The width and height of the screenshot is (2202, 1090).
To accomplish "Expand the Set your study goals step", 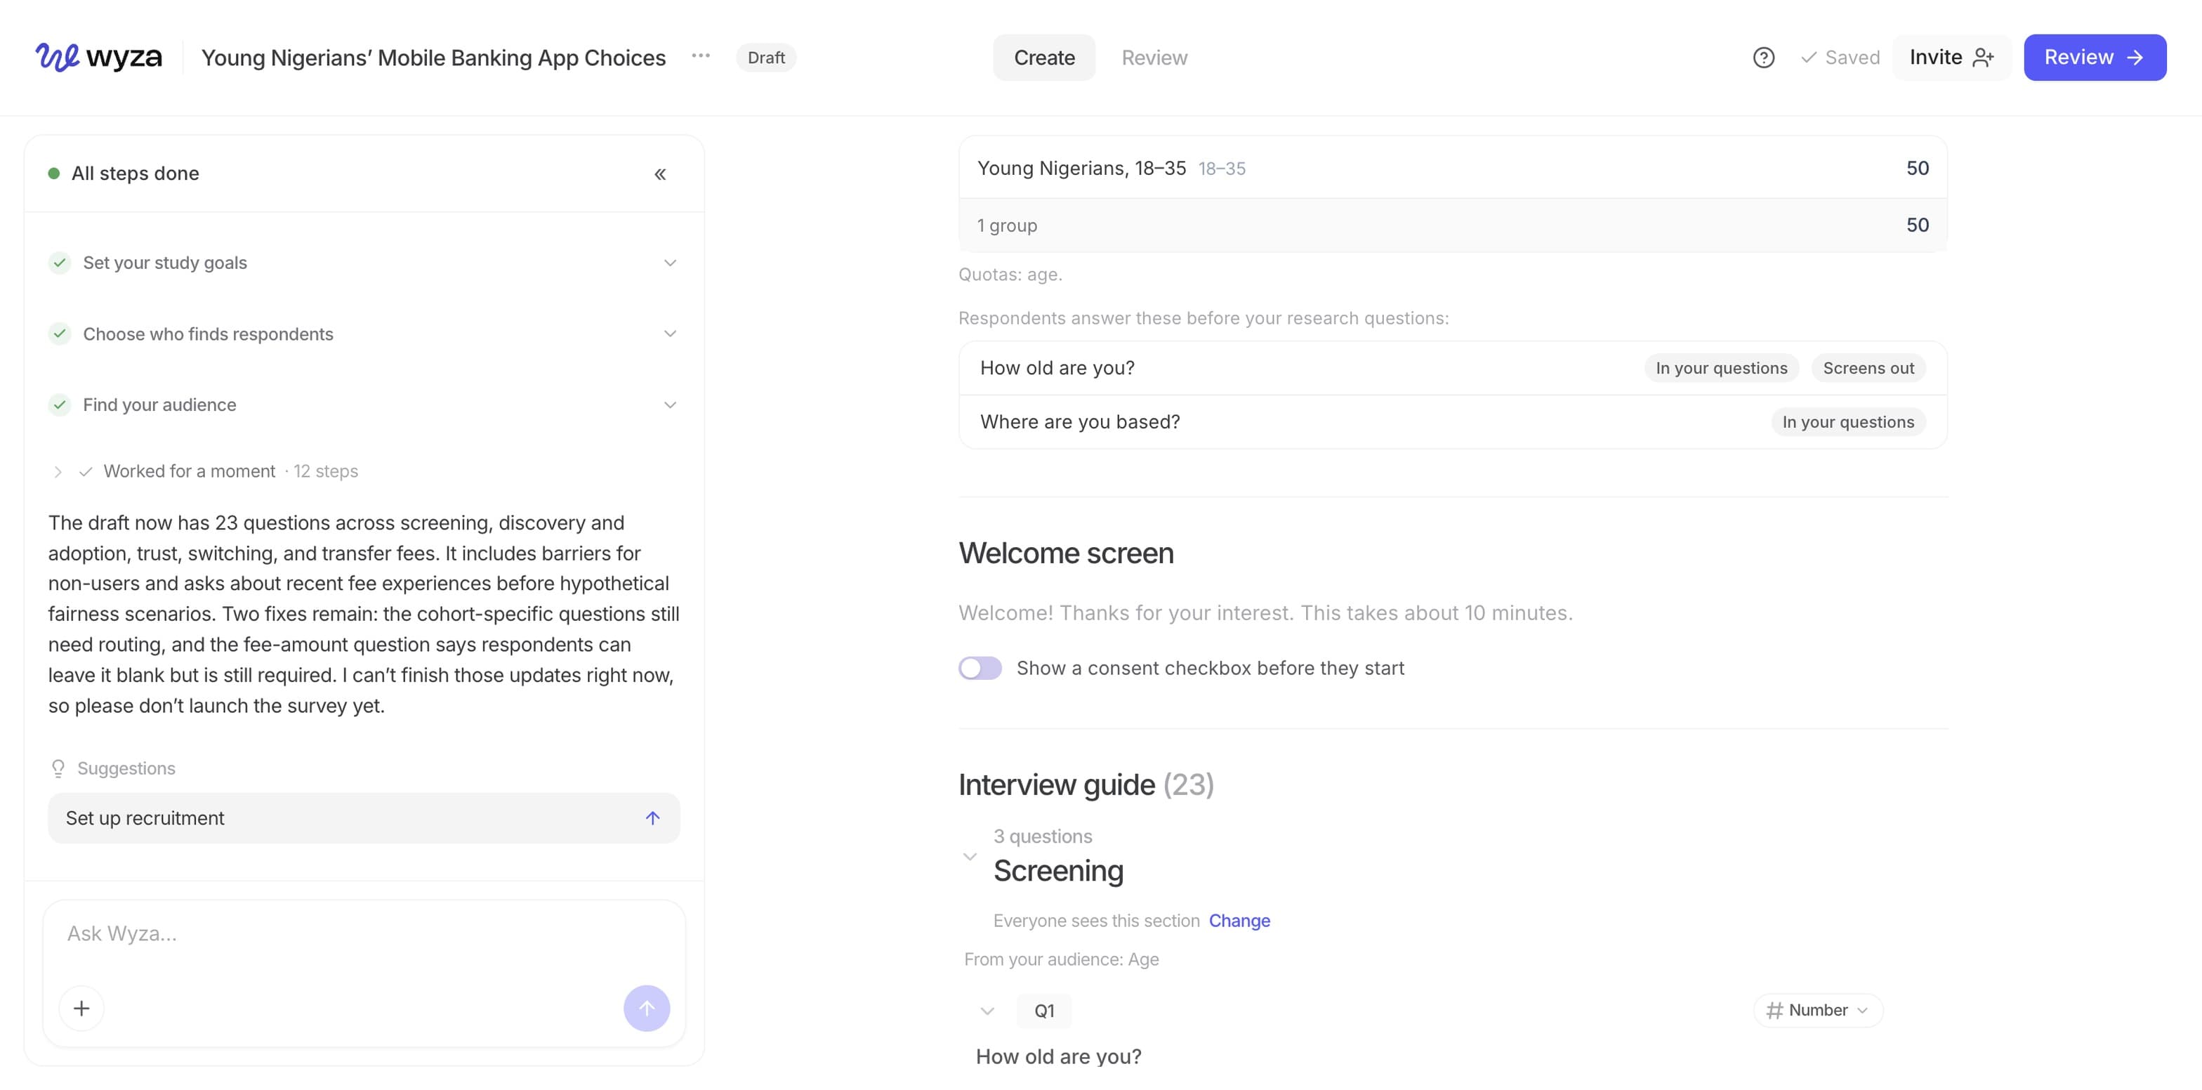I will [670, 263].
